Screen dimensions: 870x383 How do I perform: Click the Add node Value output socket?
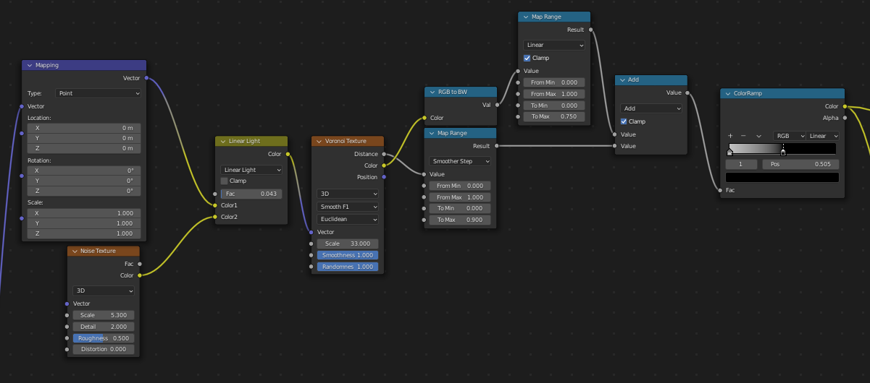pyautogui.click(x=687, y=92)
